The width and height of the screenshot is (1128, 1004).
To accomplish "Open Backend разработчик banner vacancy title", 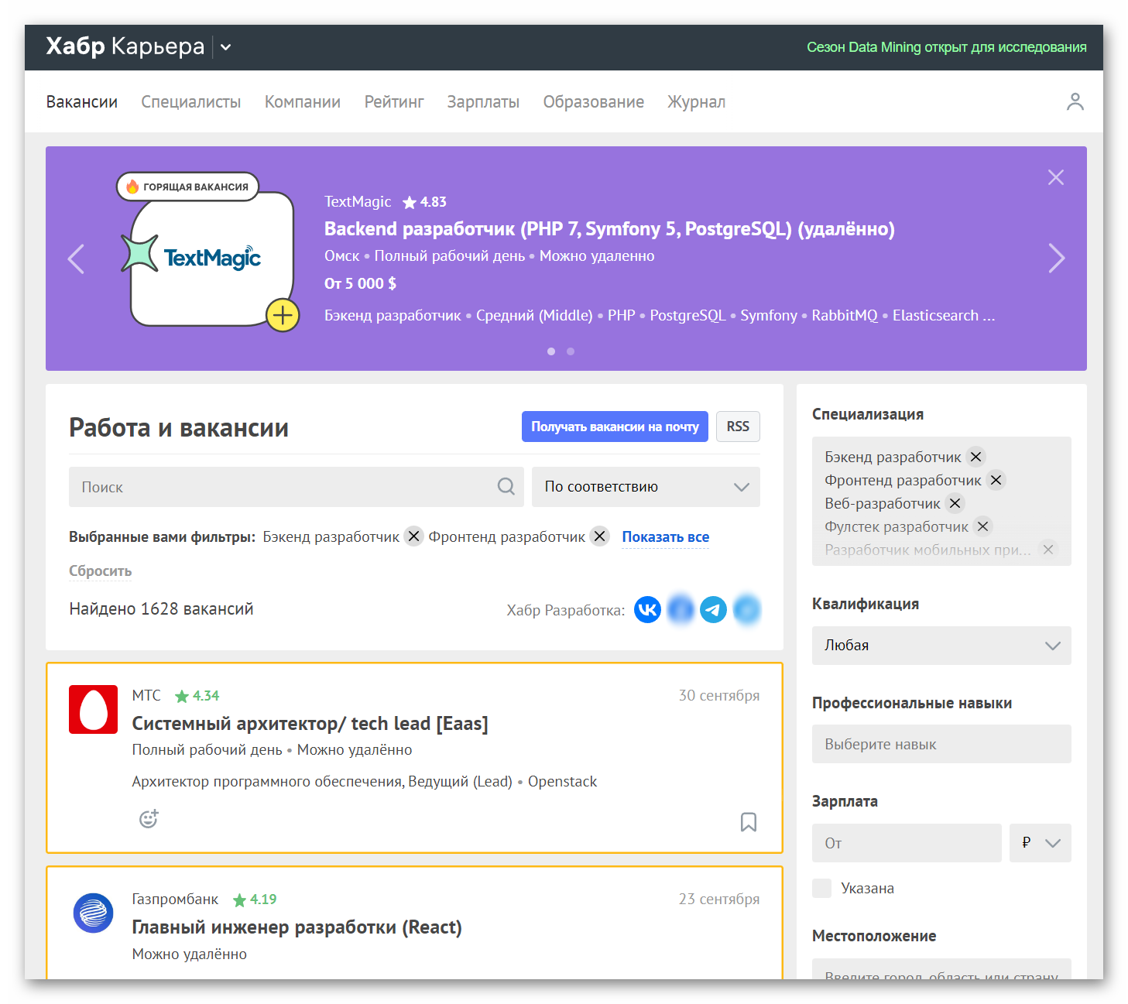I will pos(609,229).
